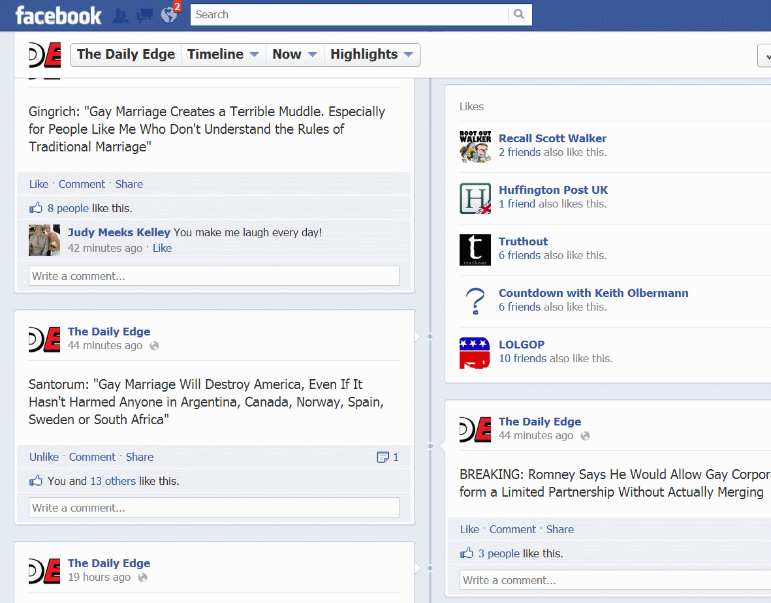Click the LOLGOP elephant logo
771x603 pixels.
[x=475, y=352]
